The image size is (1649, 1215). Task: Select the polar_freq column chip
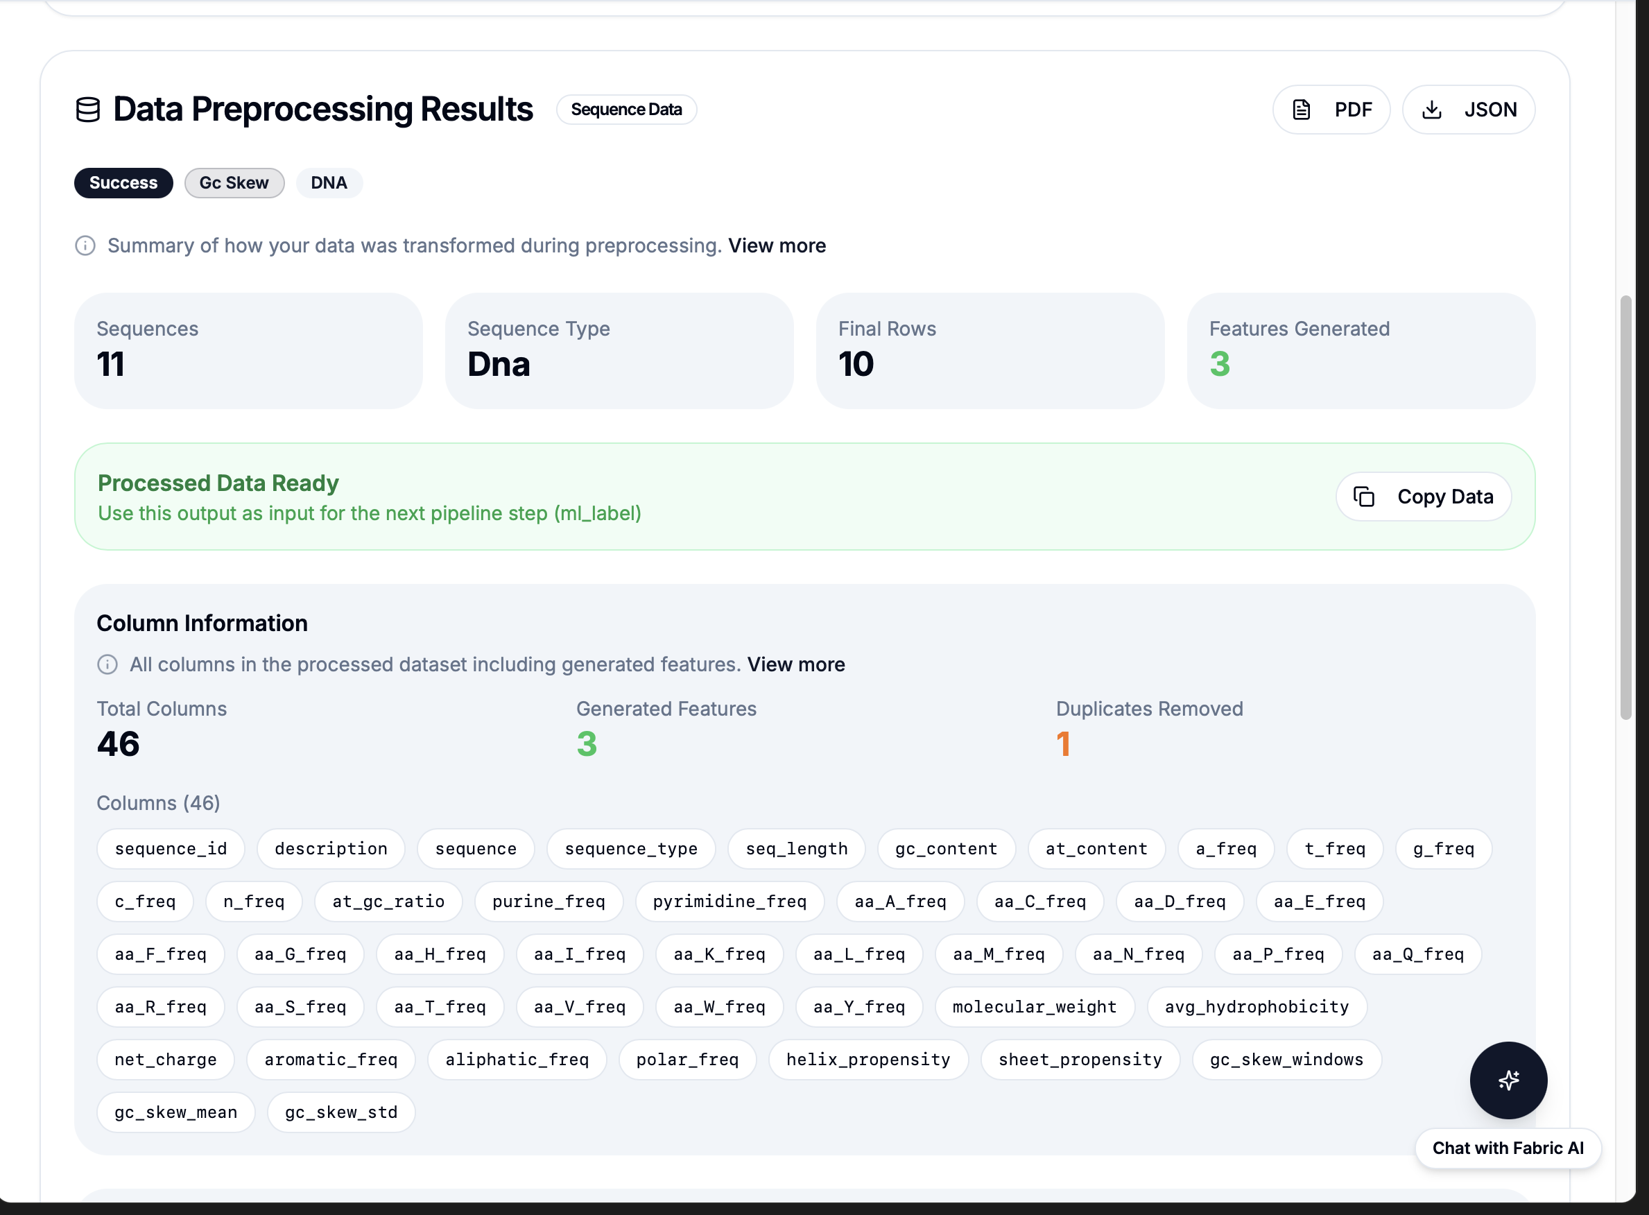[x=688, y=1060]
